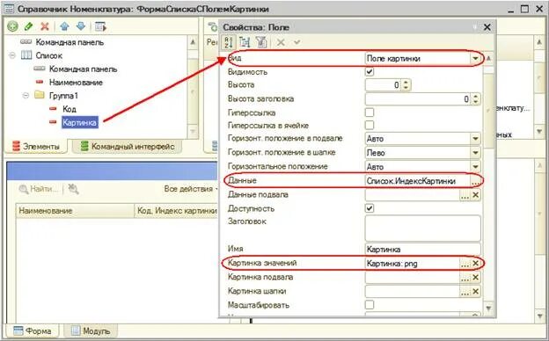Open Горизонт. положение в шапке dropdown
The image size is (549, 341).
[475, 153]
